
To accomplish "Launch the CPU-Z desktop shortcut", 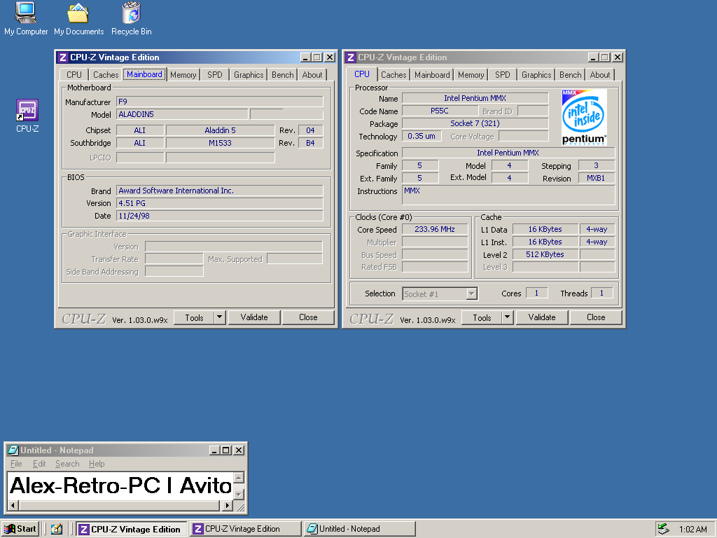I will pyautogui.click(x=27, y=111).
